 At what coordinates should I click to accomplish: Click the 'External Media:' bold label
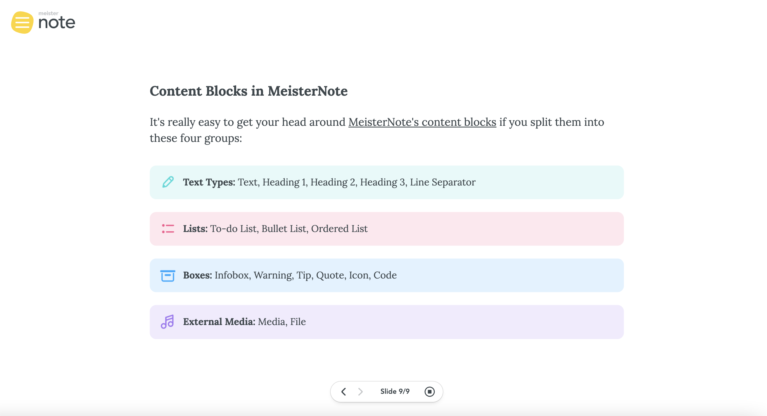click(x=219, y=322)
